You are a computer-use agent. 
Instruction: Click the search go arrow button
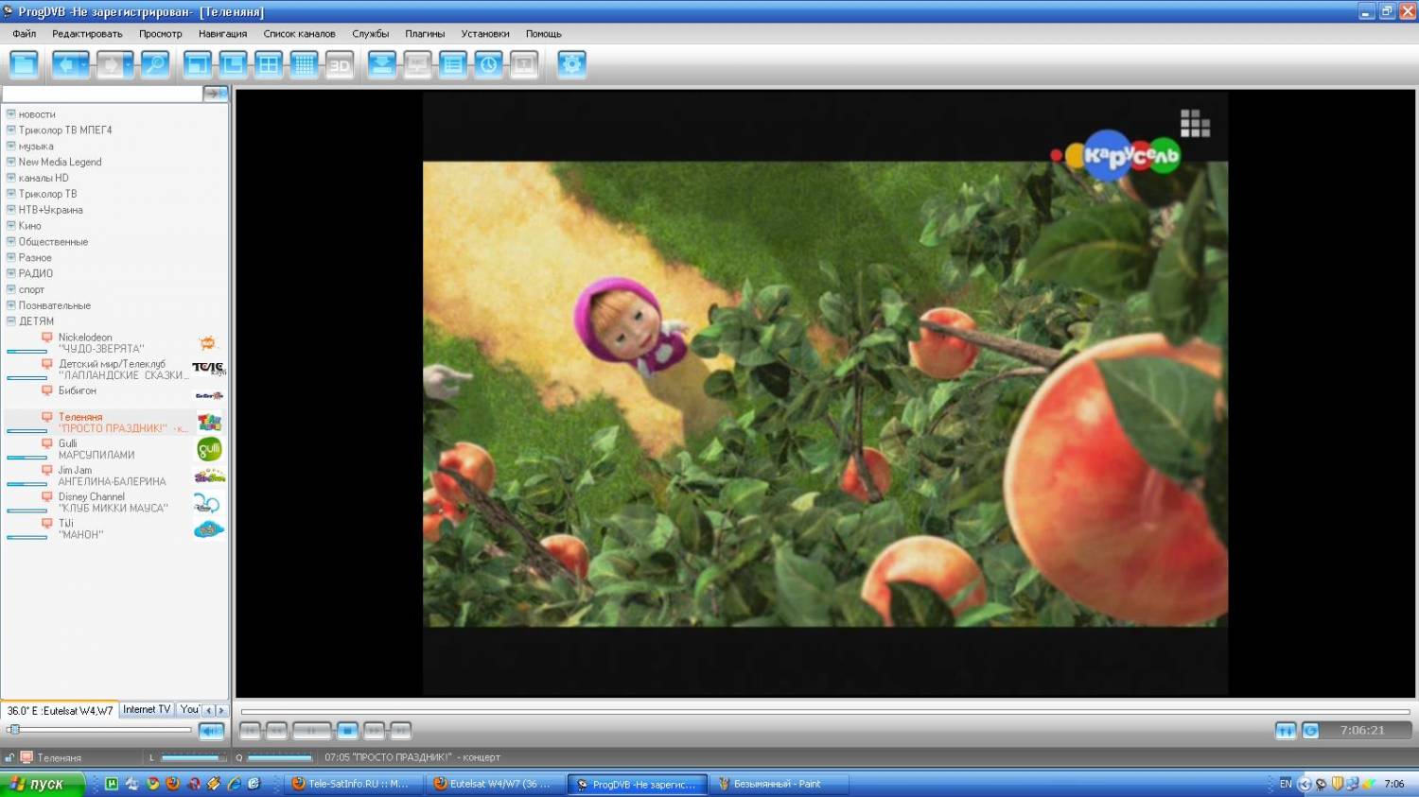pos(216,94)
